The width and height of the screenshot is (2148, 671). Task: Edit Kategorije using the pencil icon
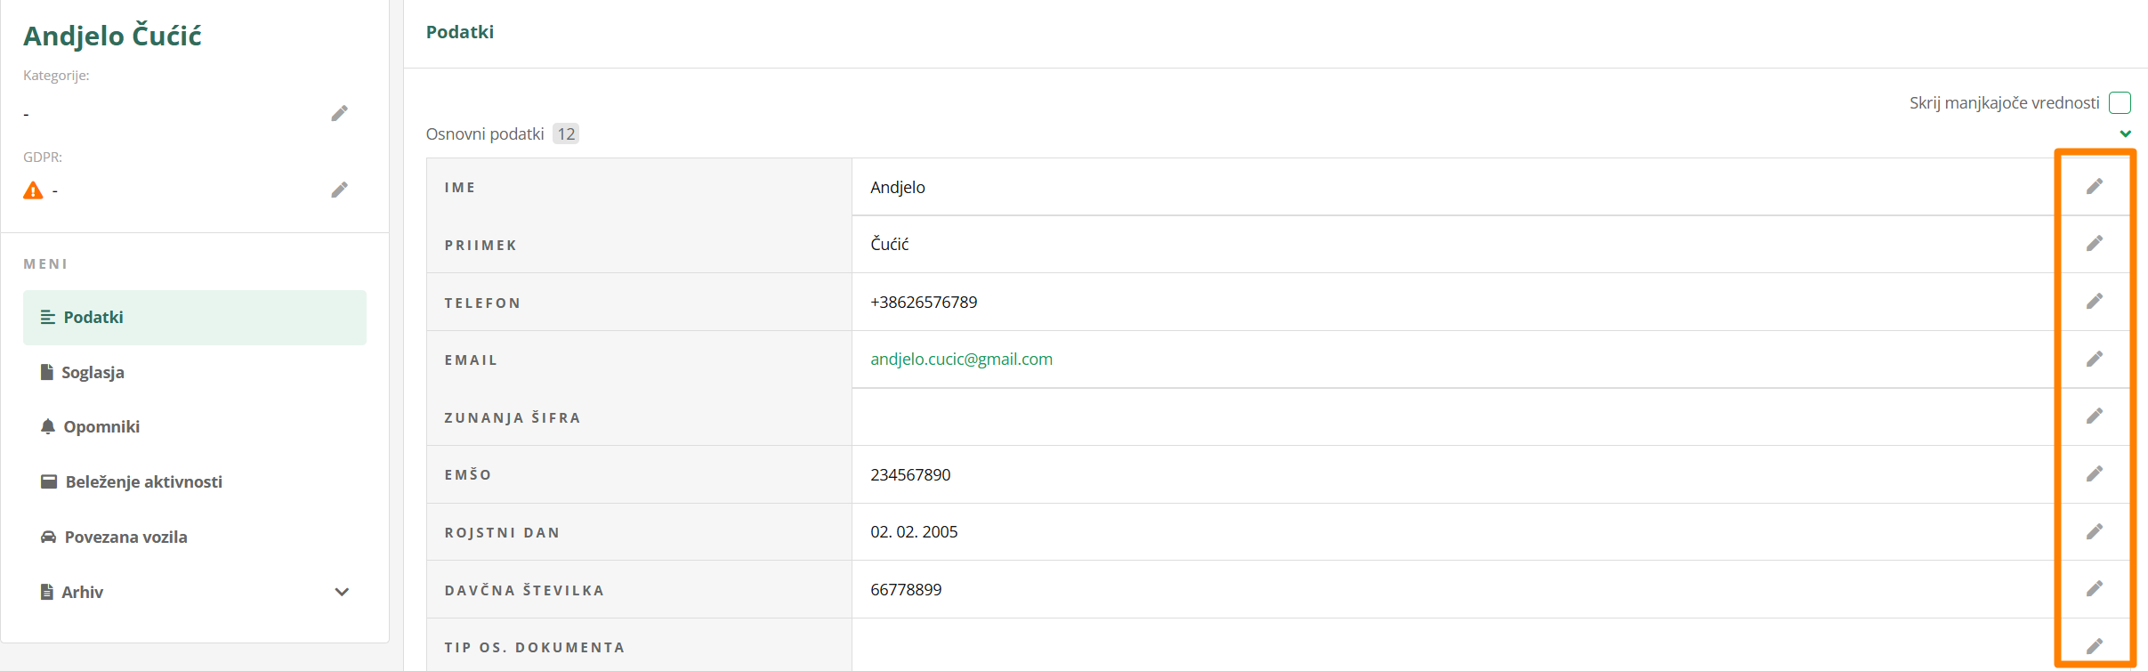pyautogui.click(x=339, y=113)
